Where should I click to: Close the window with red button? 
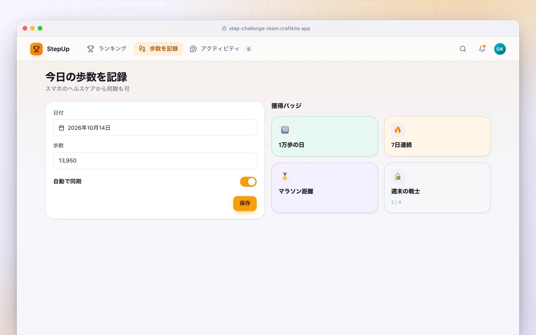pos(25,28)
